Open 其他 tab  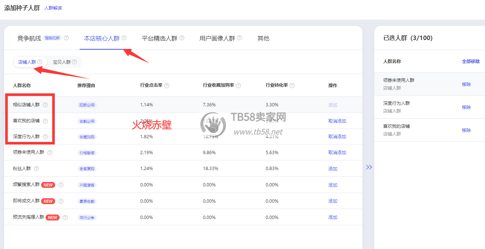click(263, 38)
